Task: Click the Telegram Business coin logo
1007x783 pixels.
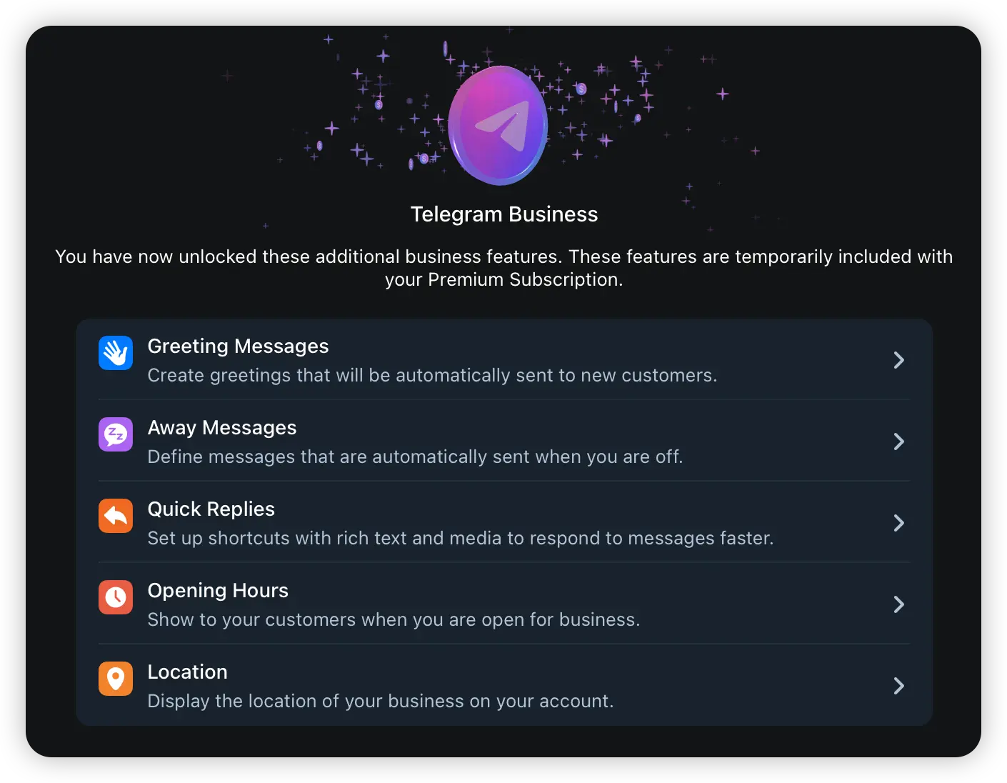Action: (499, 125)
